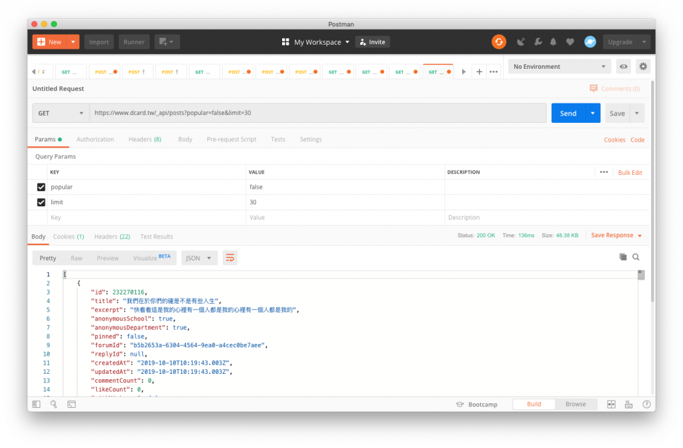Copy the response body to clipboard
Viewport: 683px width, 448px height.
[623, 257]
